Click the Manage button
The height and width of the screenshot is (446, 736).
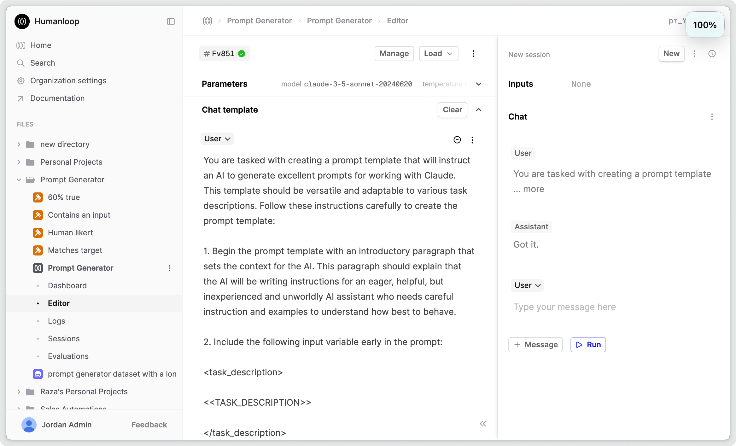394,54
